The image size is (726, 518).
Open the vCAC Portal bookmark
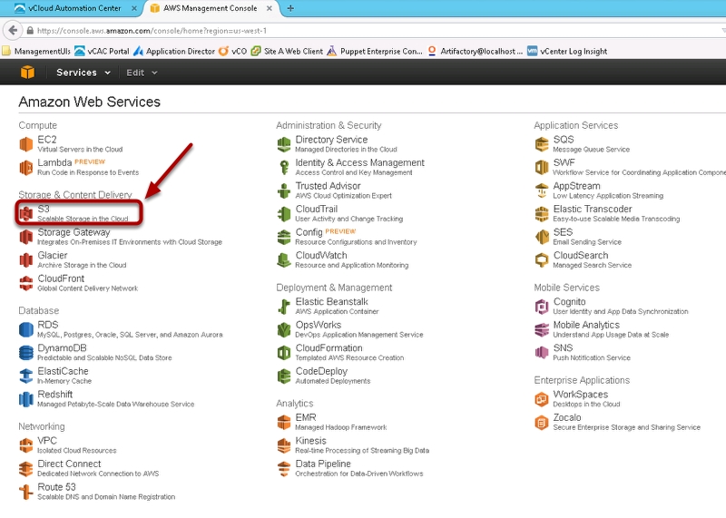tap(103, 51)
